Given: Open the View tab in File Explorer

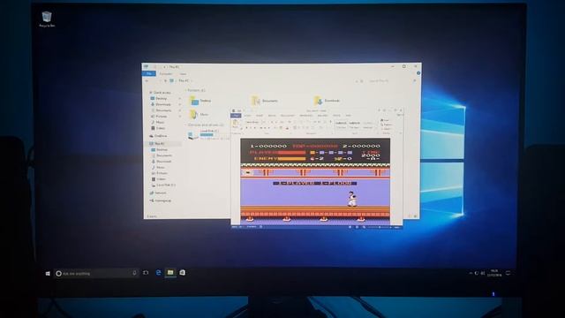Looking at the screenshot, I should 183,74.
